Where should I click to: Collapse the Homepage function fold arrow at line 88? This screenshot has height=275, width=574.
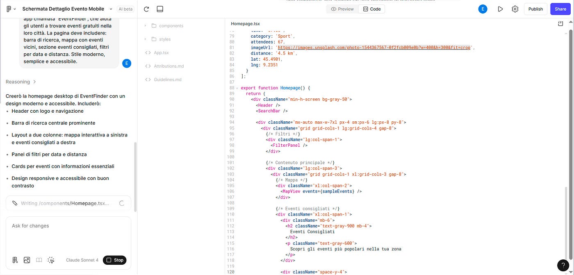[237, 88]
